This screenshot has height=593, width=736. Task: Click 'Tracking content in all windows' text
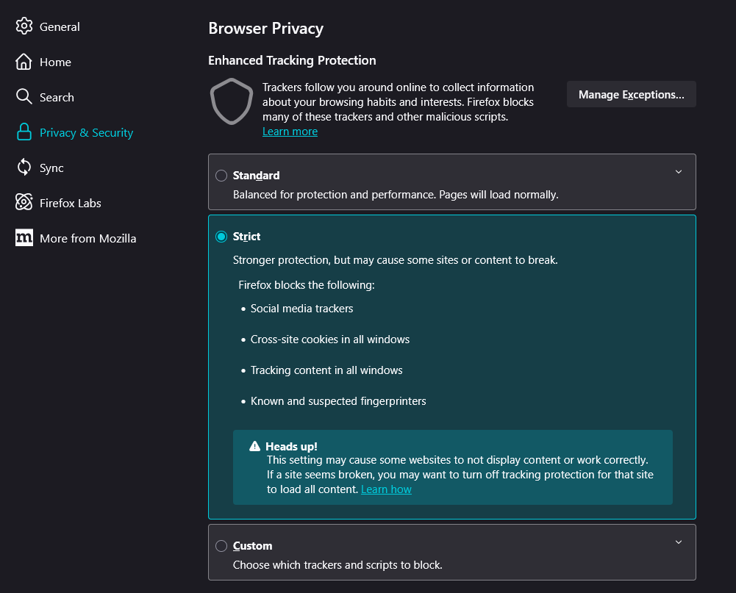(326, 370)
